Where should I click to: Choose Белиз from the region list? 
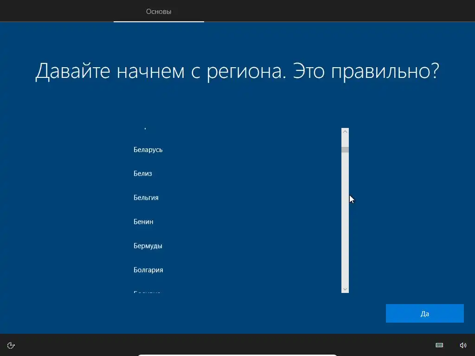(143, 173)
